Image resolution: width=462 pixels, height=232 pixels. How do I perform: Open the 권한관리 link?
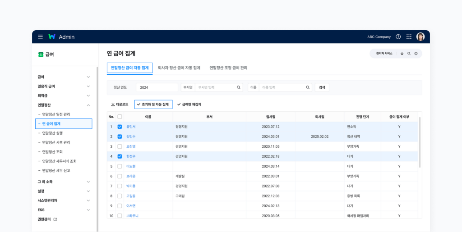click(x=44, y=219)
